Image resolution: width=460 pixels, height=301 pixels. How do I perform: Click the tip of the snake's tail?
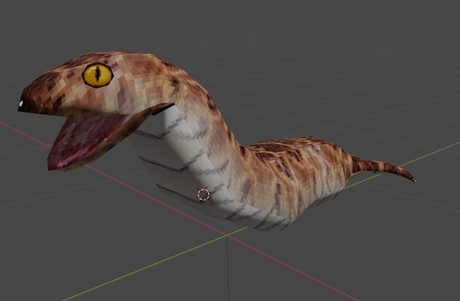click(414, 180)
